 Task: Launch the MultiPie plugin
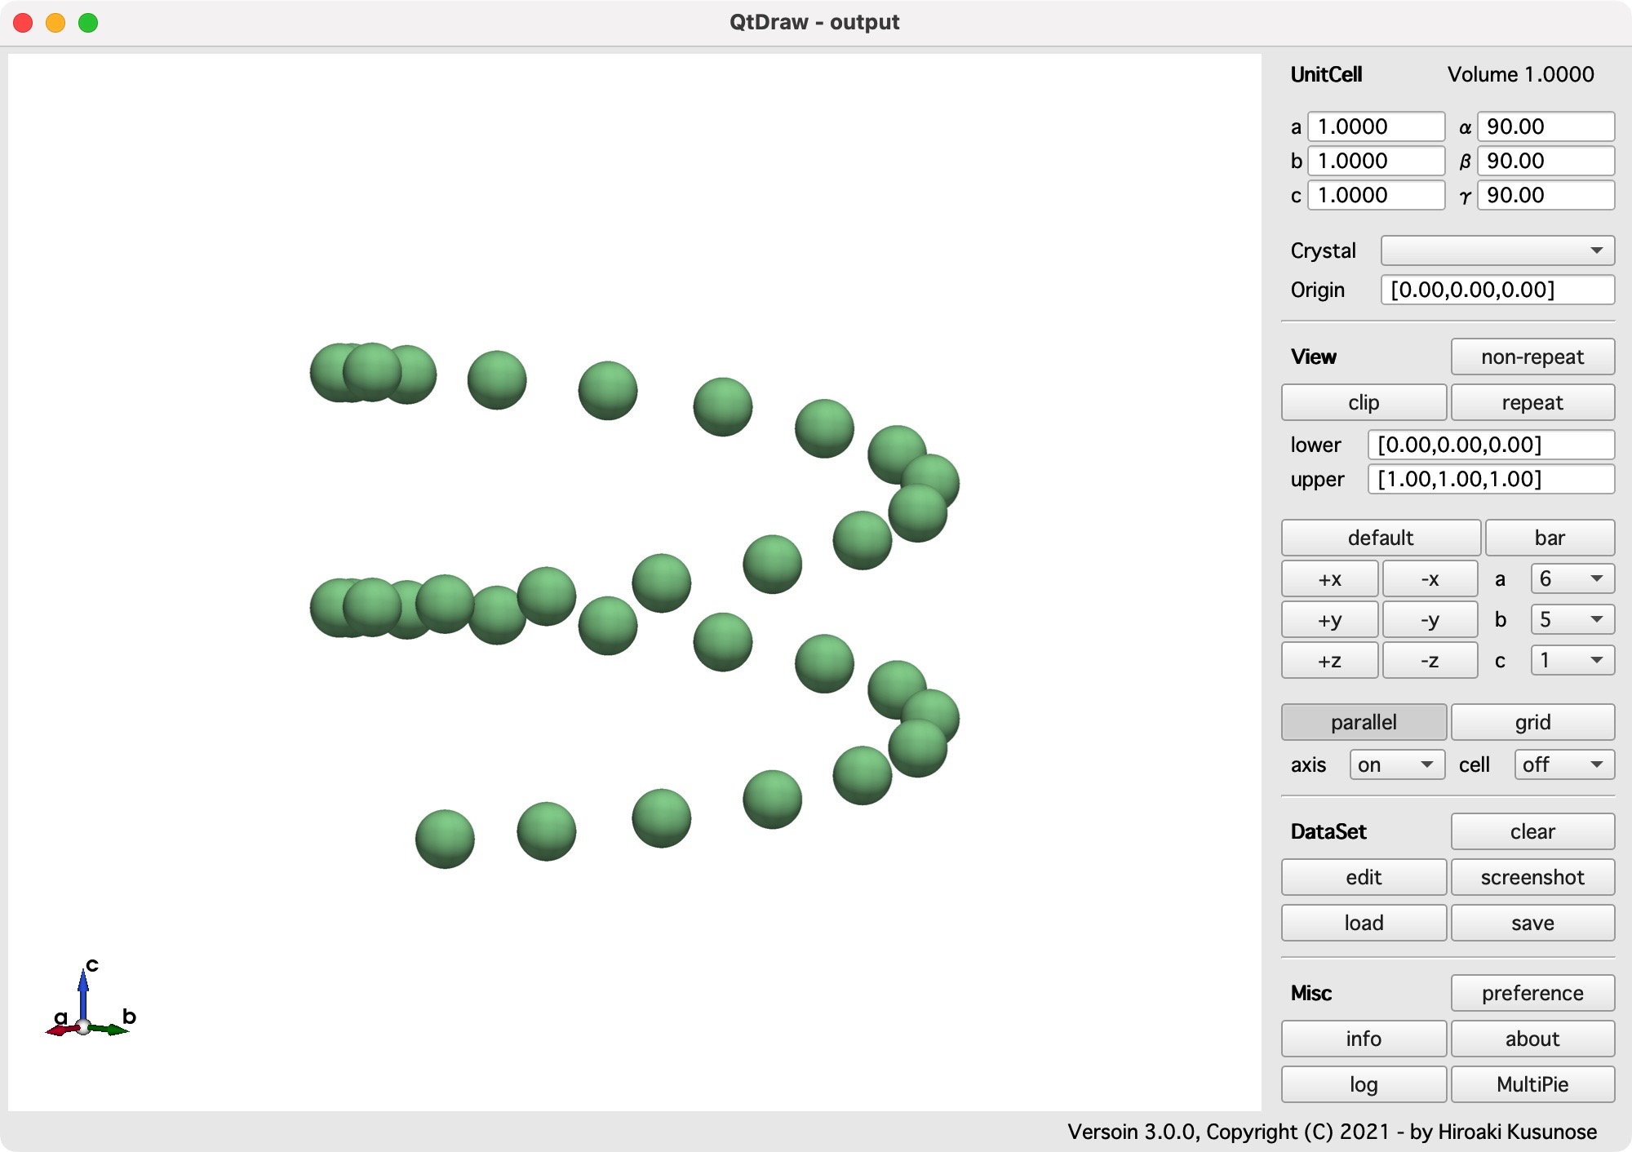click(x=1532, y=1084)
